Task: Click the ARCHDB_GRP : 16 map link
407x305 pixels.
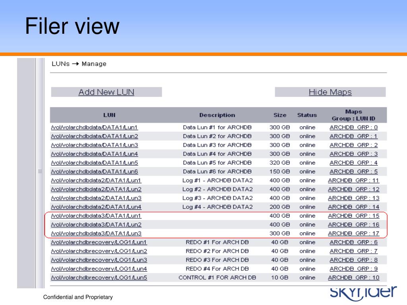Action: pos(353,224)
